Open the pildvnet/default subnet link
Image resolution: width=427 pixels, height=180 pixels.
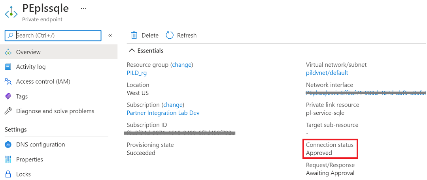tap(327, 73)
